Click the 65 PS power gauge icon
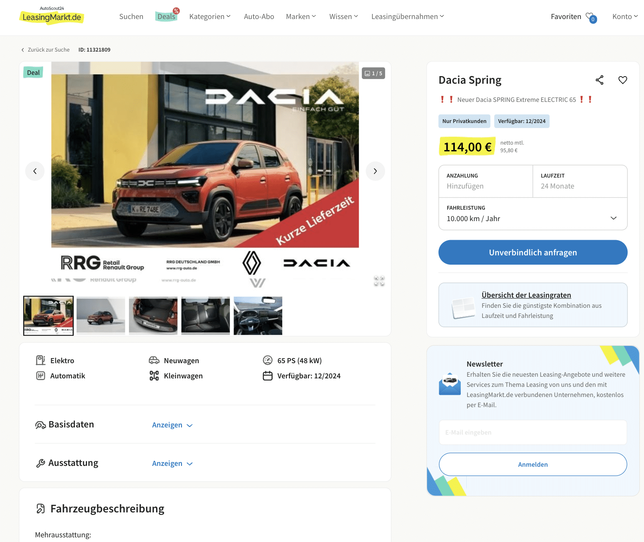Viewport: 644px width, 542px height. point(267,360)
